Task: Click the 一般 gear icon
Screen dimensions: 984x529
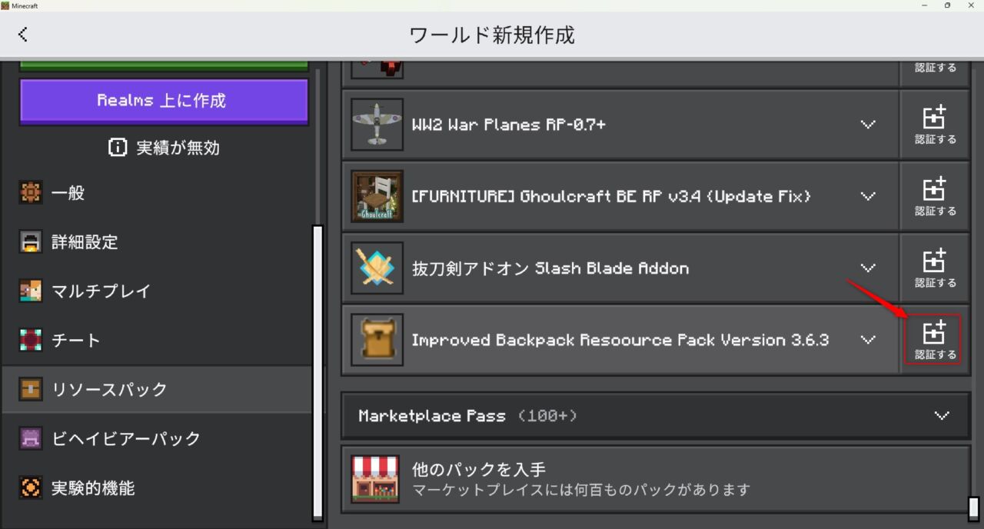Action: coord(31,193)
